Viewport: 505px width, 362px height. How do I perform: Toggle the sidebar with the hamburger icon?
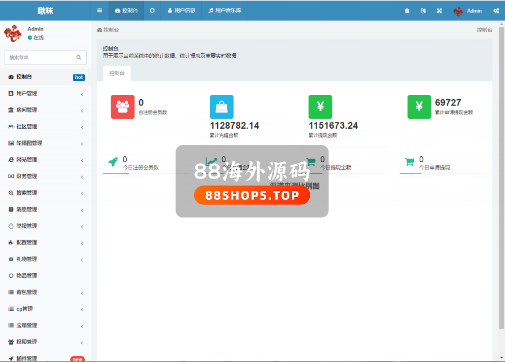(x=100, y=10)
